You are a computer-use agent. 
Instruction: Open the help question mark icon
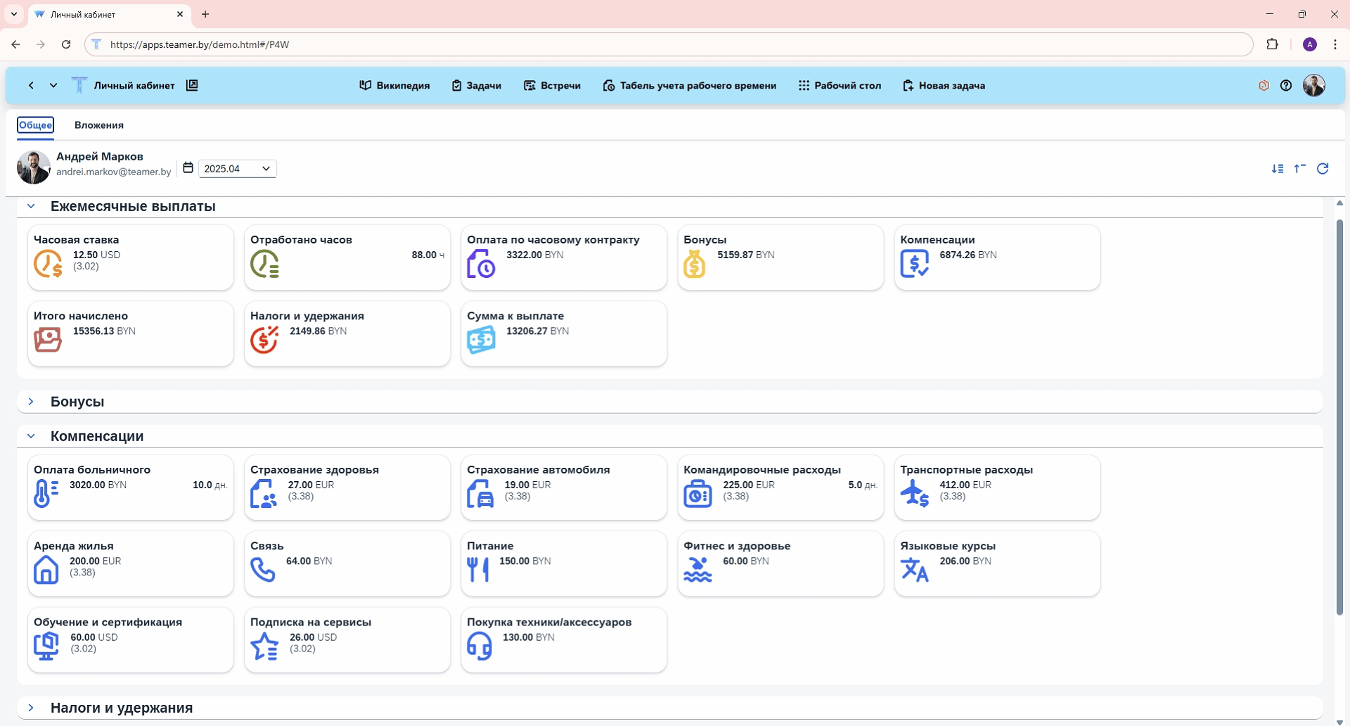(1286, 86)
